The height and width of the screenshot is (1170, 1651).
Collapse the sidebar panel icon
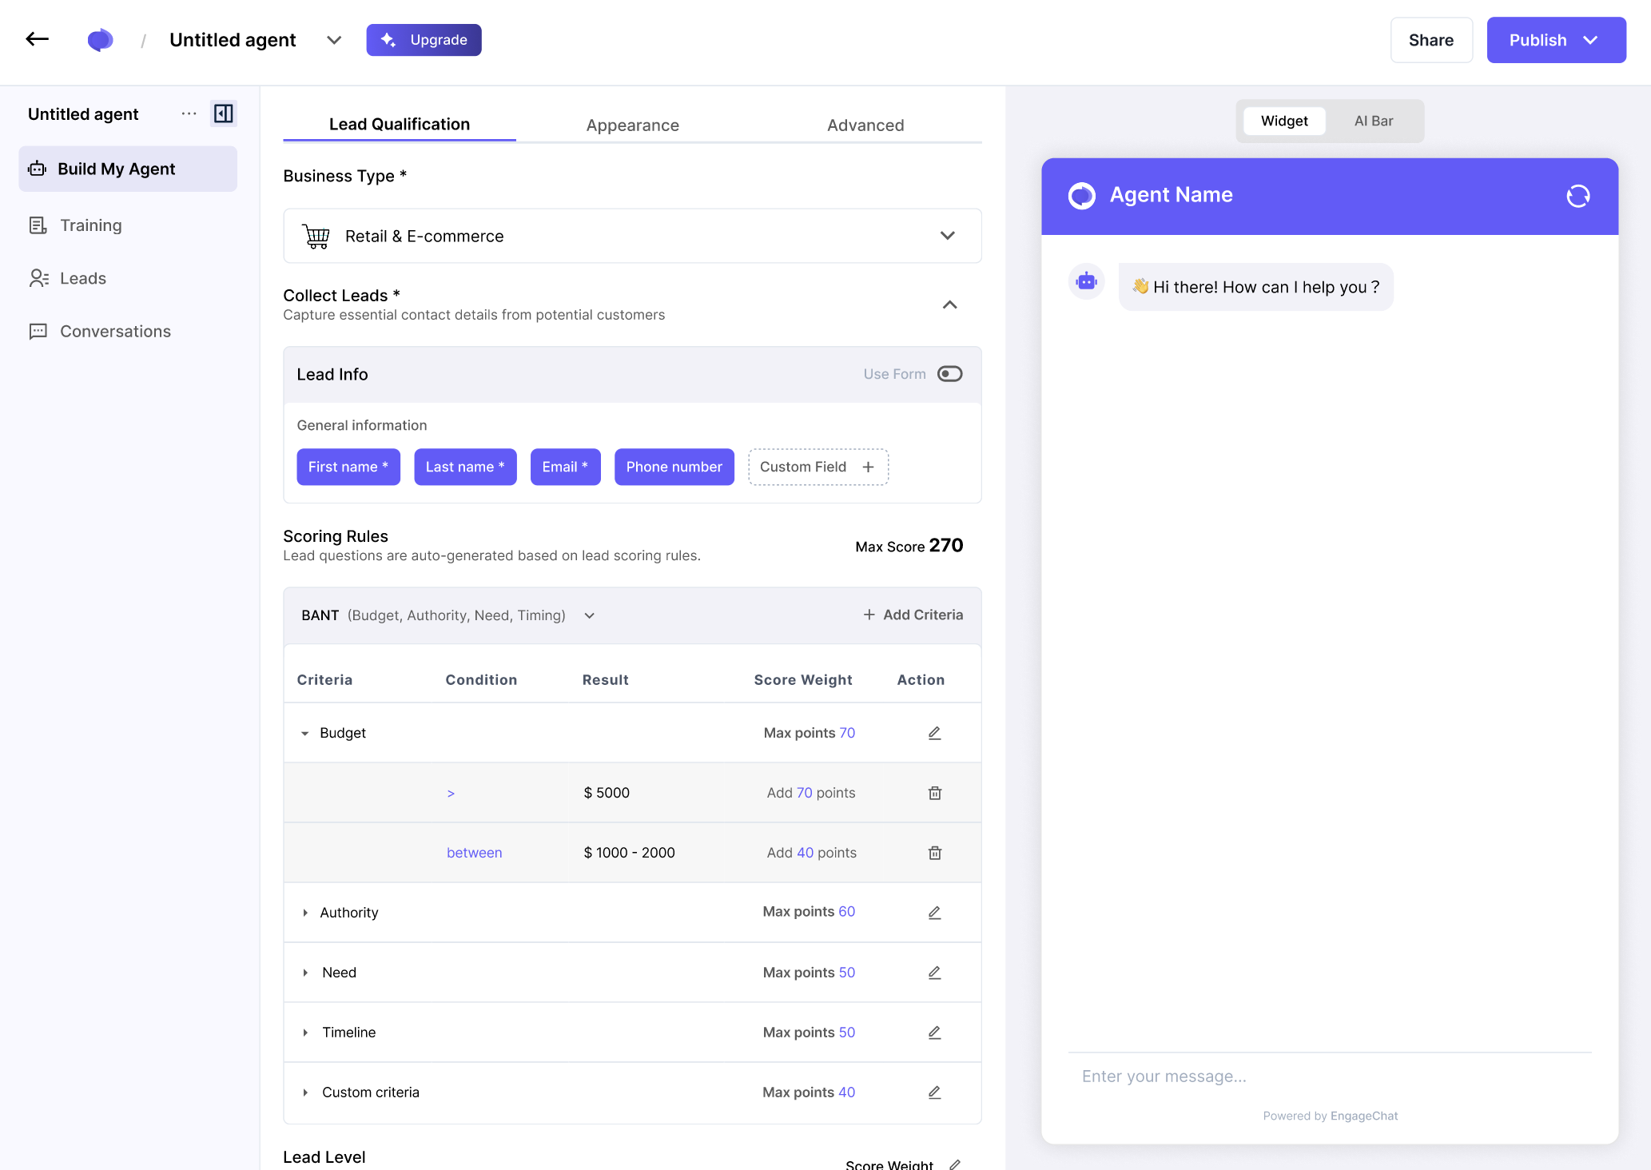(x=224, y=113)
